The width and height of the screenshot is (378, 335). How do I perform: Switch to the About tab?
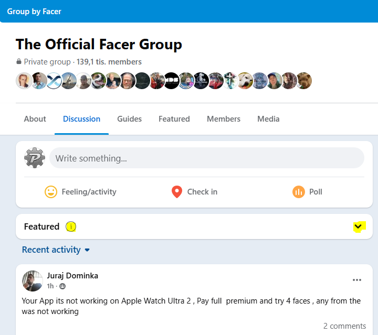[x=35, y=119]
